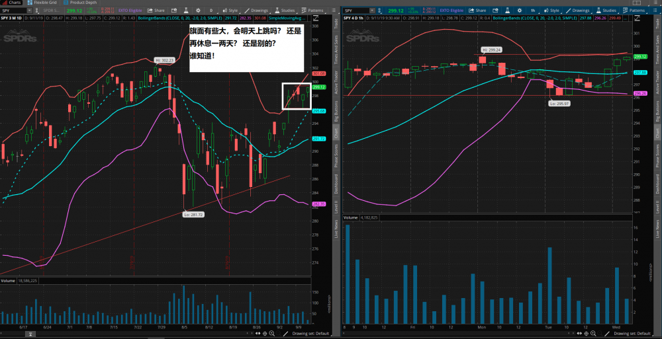Open Times And Sales sidebar tab on right chart
Image resolution: width=662 pixels, height=339 pixels.
click(658, 50)
